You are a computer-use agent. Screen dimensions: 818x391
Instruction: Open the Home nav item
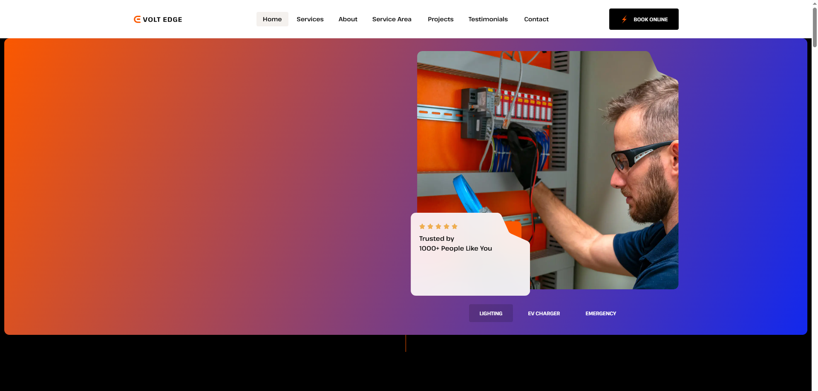272,19
